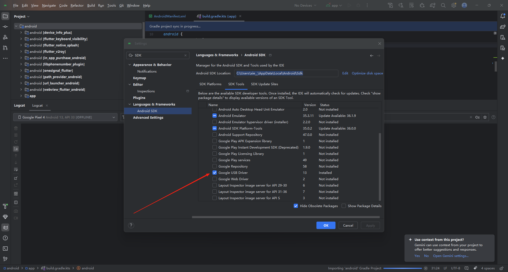
Task: Expand the app module in Project tree
Action: (x=21, y=96)
